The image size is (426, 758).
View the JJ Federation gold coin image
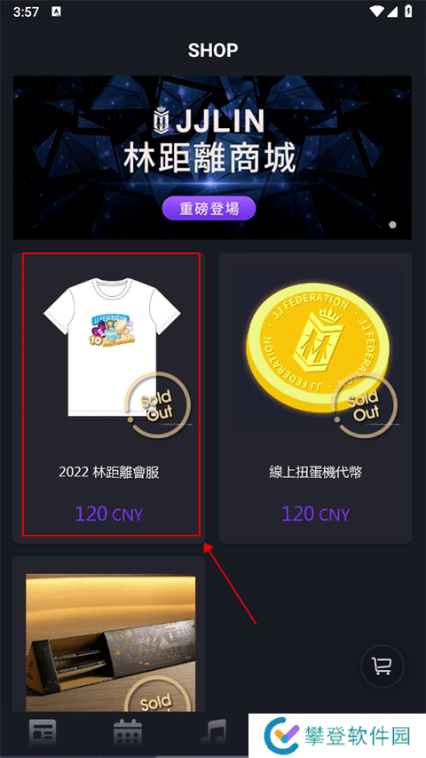click(x=317, y=348)
